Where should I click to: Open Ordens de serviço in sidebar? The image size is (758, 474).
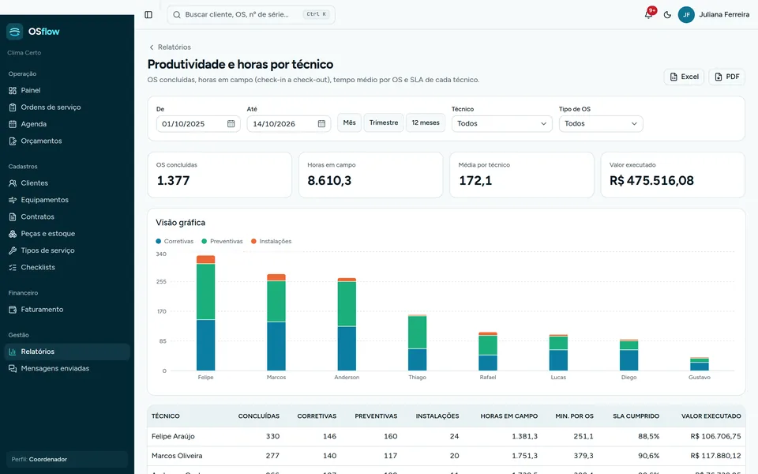point(66,107)
